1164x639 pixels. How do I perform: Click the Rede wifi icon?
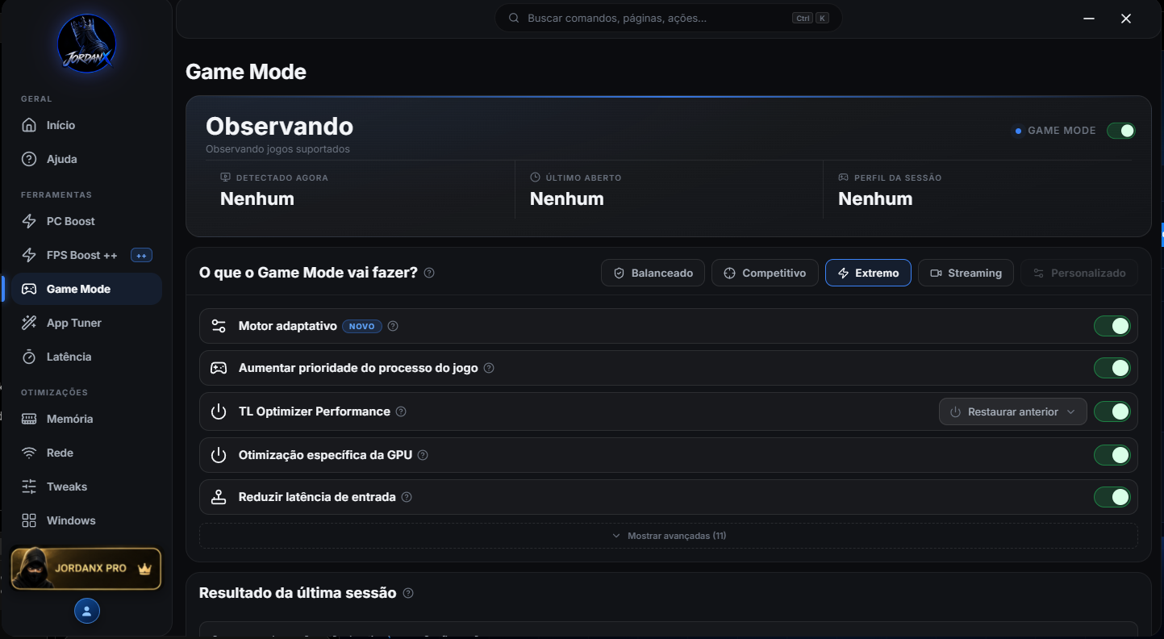[29, 453]
